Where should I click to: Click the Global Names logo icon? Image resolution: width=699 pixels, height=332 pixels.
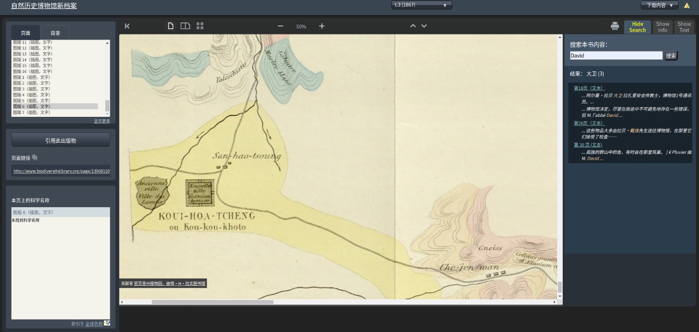coord(107,323)
